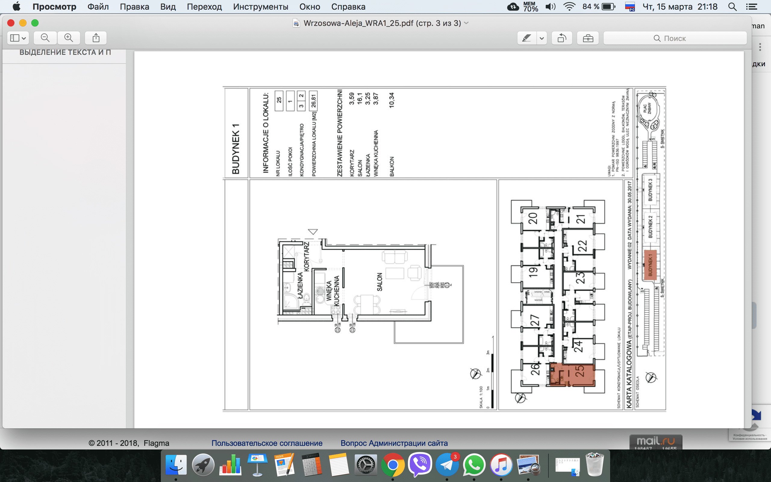Click the zoom out magnifier button
Screen dimensions: 771x482
45,38
